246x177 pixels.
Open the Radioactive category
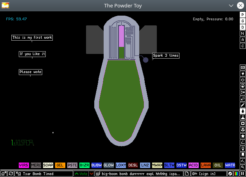pyautogui.click(x=242, y=130)
